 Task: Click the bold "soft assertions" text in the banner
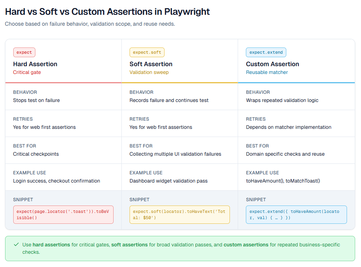129,245
